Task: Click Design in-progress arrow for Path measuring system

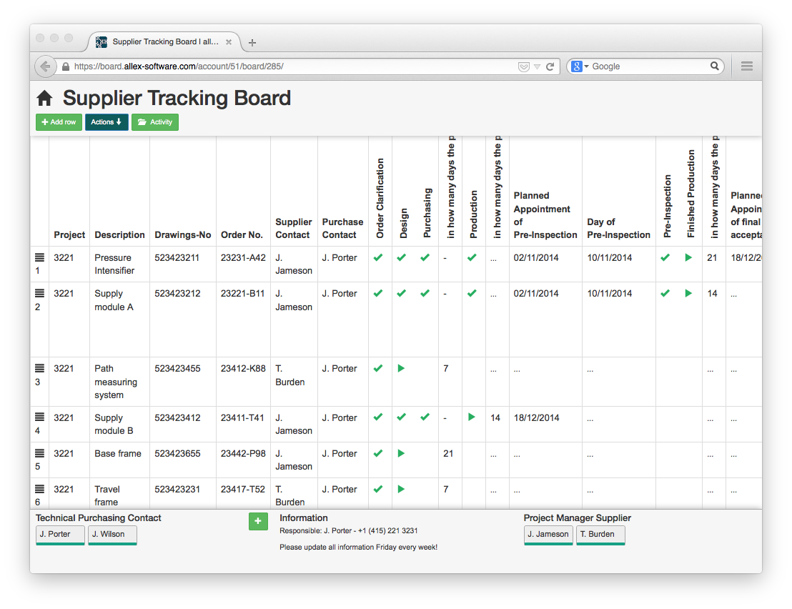Action: (401, 369)
